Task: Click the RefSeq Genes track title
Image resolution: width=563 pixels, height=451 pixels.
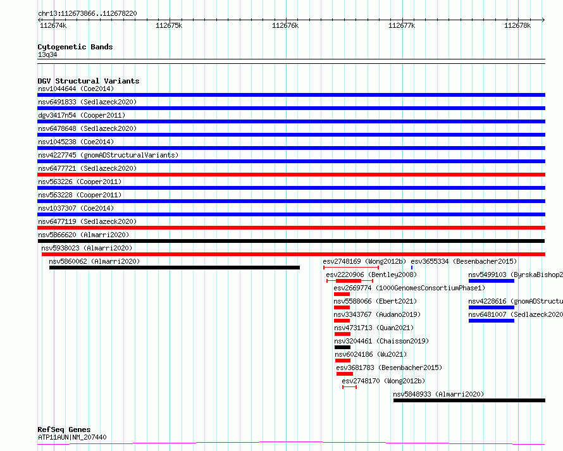Action: [64, 430]
